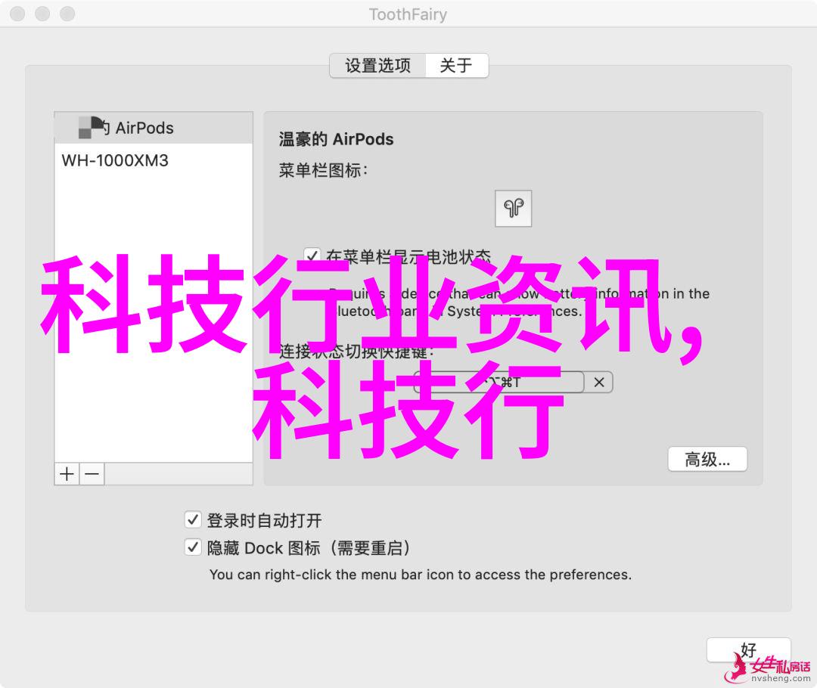Click the 温豪的 AirPods heading
The width and height of the screenshot is (817, 688).
(x=336, y=139)
